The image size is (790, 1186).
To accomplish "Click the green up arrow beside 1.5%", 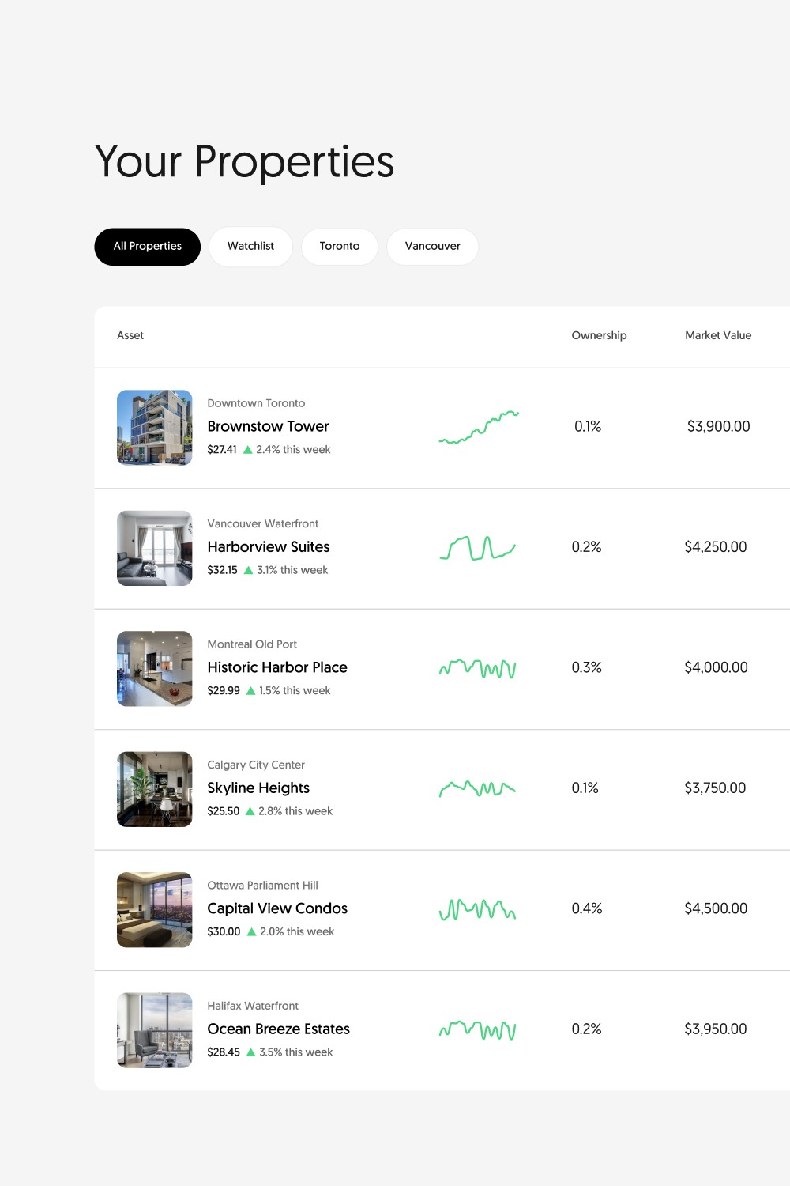I will click(x=250, y=691).
